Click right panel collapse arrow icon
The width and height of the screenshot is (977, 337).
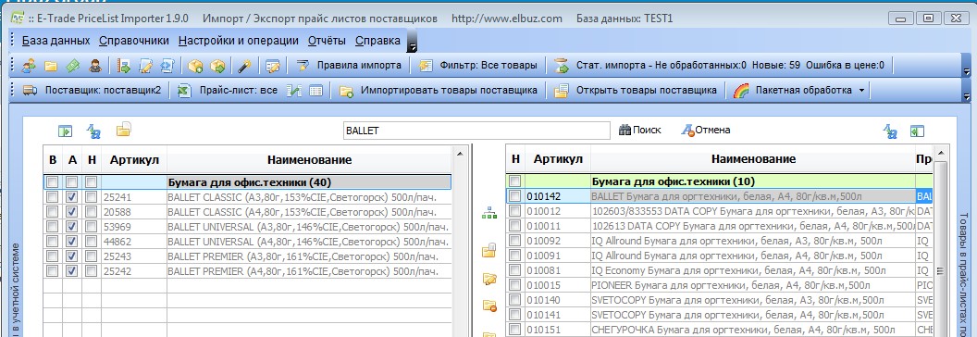point(917,131)
